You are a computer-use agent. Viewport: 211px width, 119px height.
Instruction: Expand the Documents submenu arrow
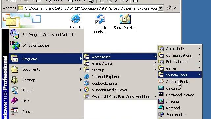click(81, 69)
